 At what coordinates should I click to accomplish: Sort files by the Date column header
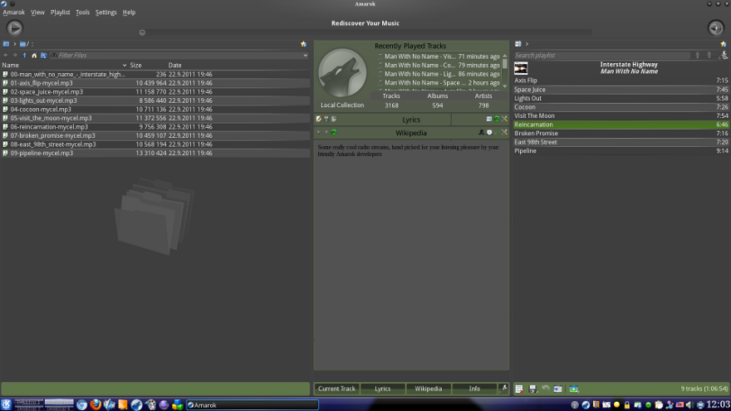click(x=174, y=66)
